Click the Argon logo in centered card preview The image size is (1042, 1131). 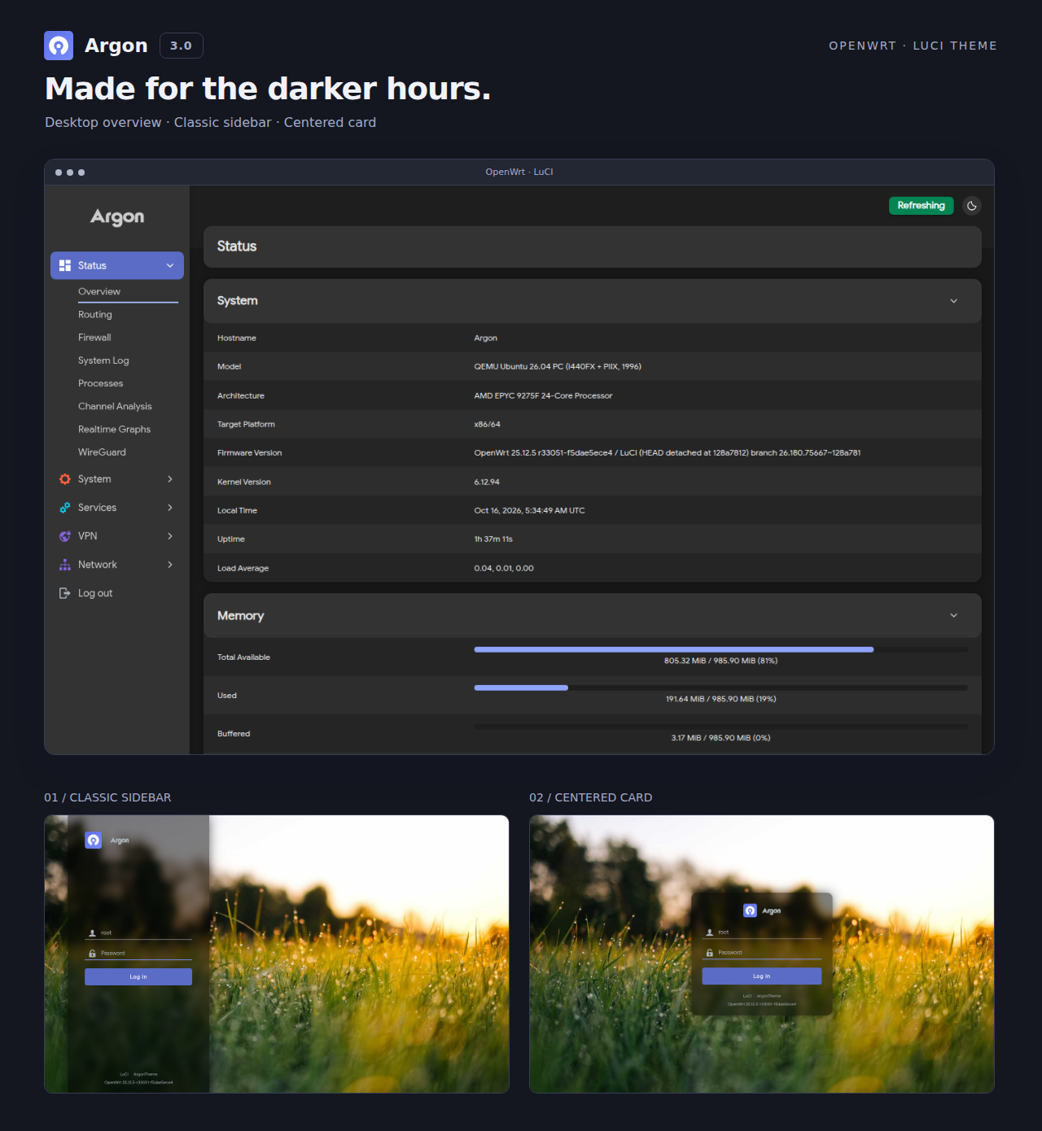[751, 910]
